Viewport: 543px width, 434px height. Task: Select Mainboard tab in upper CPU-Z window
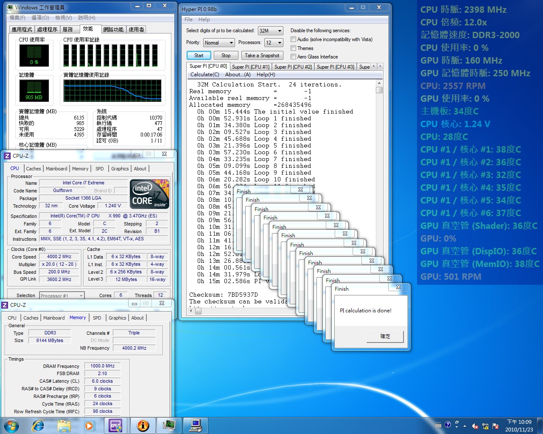56,169
